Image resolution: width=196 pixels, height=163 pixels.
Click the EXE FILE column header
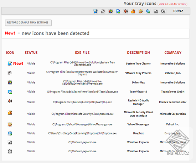tap(82, 53)
